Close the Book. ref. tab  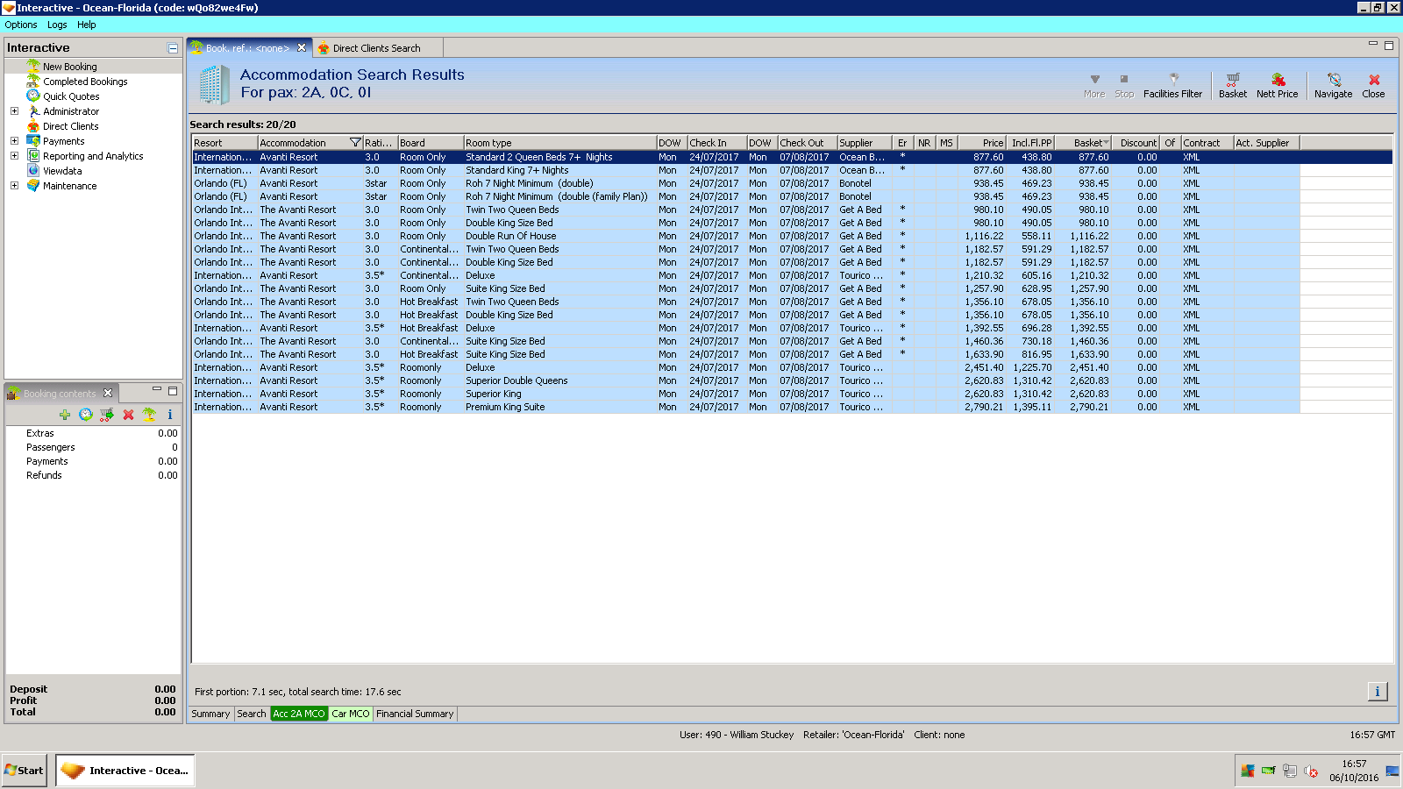(302, 48)
